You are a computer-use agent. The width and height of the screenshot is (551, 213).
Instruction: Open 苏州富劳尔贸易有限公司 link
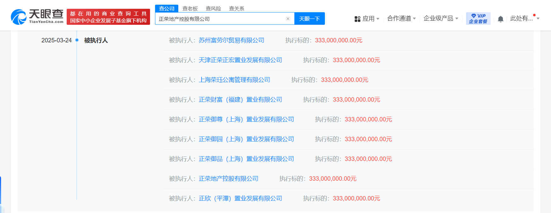point(231,40)
